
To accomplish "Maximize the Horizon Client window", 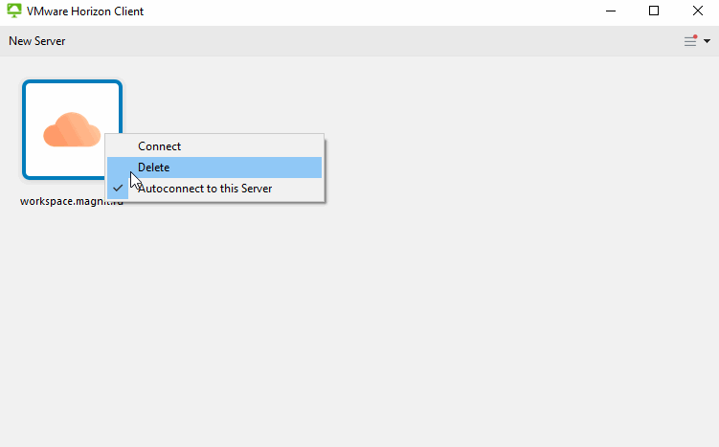I will (654, 11).
